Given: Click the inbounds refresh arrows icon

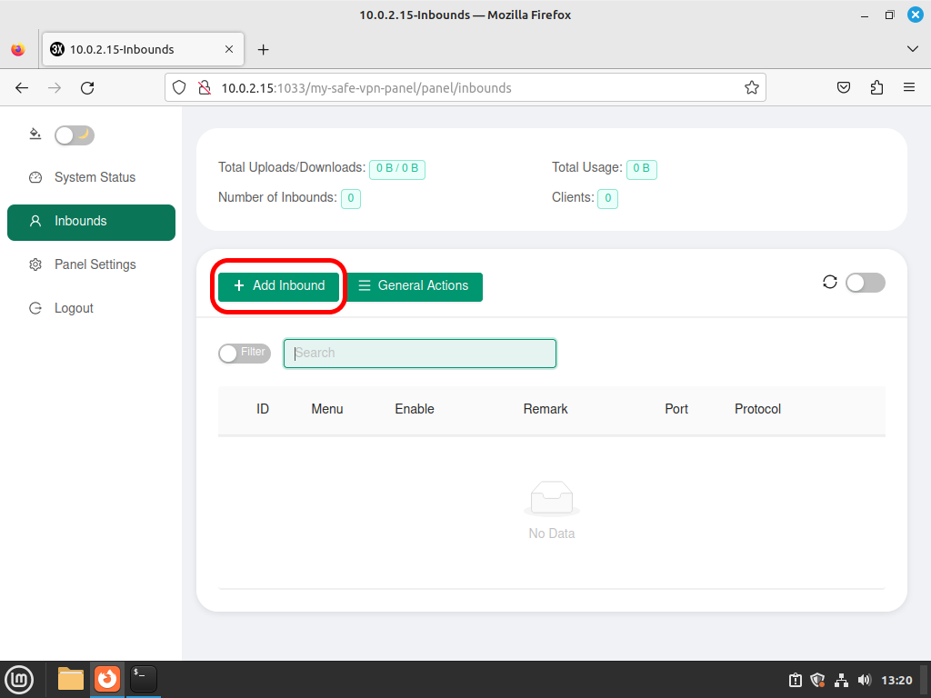Looking at the screenshot, I should coord(829,282).
